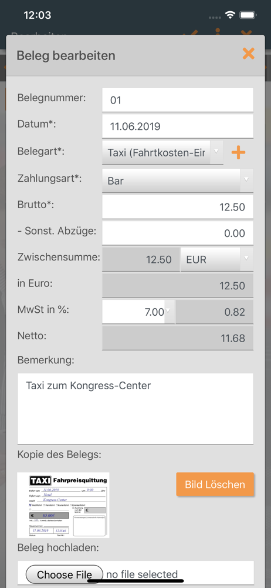The width and height of the screenshot is (271, 588).
Task: Expand the Zahlungsart Bar dropdown
Action: click(x=177, y=181)
